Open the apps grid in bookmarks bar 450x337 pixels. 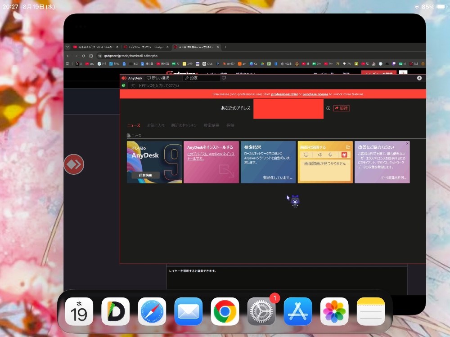coord(68,64)
